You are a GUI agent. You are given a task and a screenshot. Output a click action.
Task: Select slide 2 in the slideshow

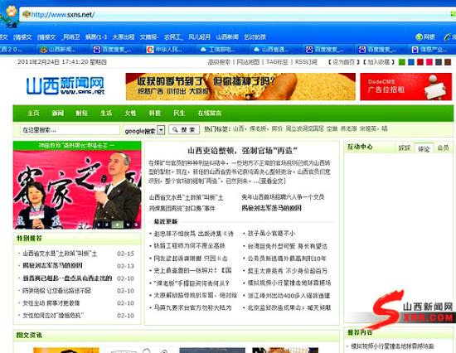coord(107,225)
